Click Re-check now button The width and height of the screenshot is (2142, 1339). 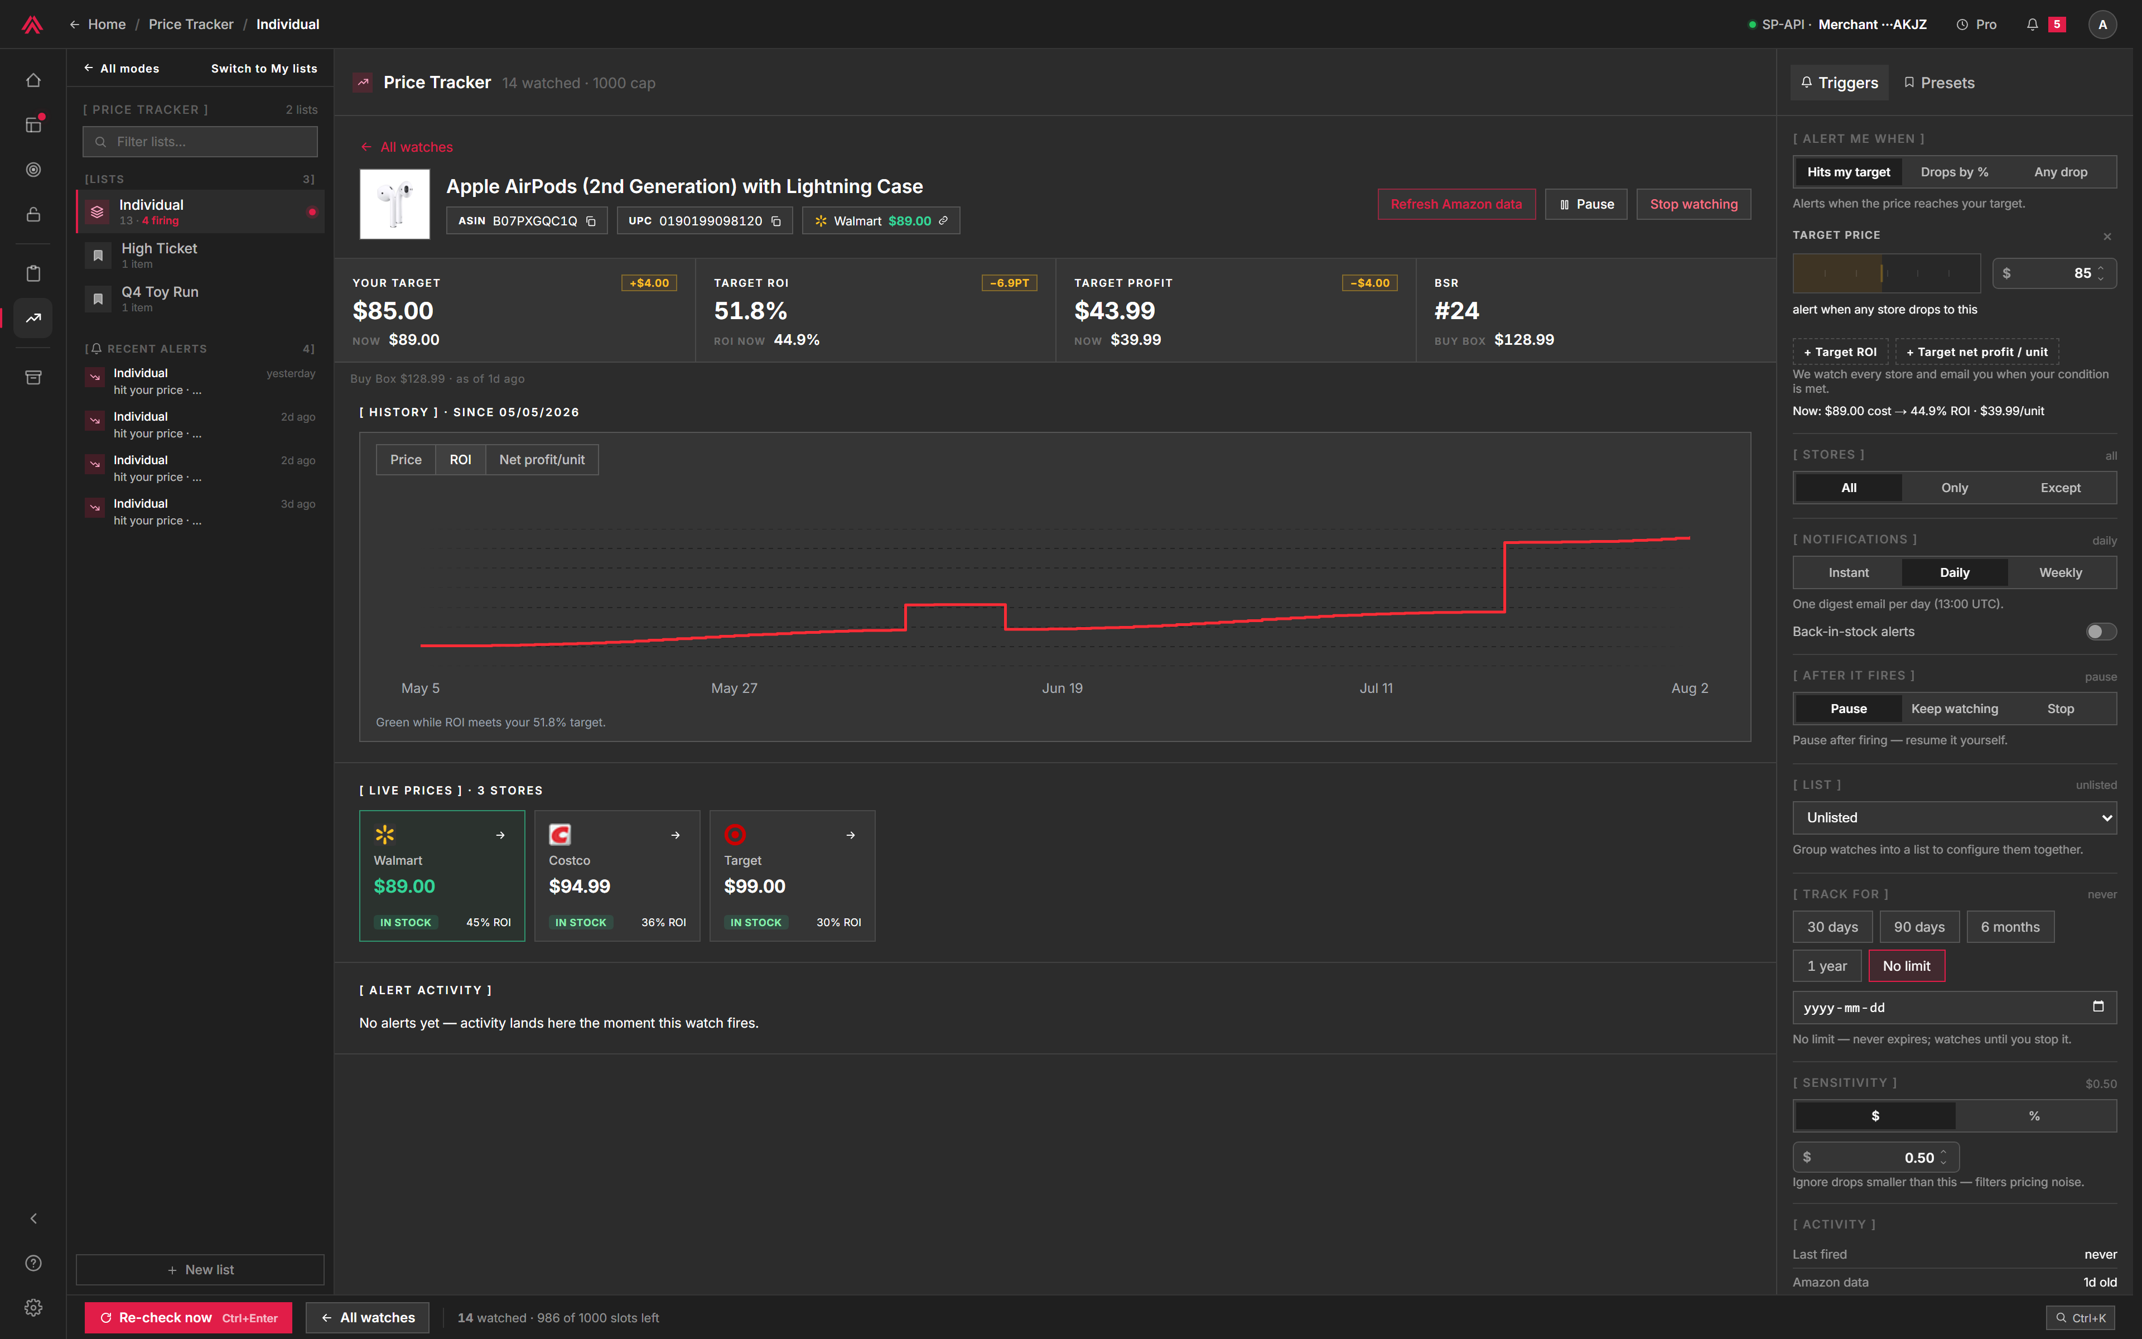[x=190, y=1318]
